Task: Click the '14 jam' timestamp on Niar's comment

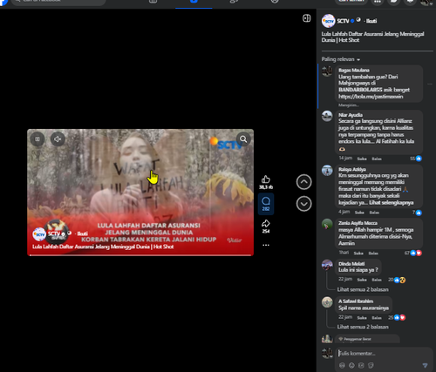Action: [x=345, y=158]
